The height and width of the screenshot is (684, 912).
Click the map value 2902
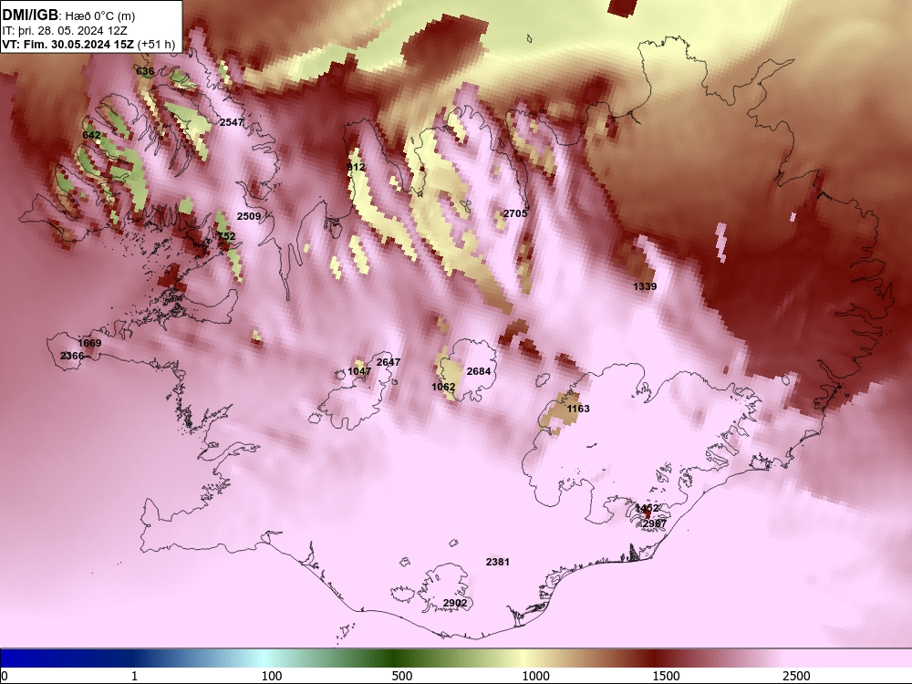click(455, 603)
